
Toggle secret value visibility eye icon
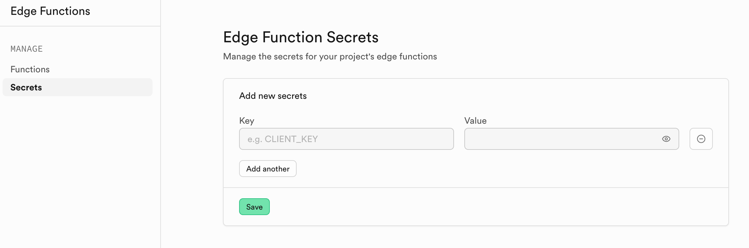point(666,139)
